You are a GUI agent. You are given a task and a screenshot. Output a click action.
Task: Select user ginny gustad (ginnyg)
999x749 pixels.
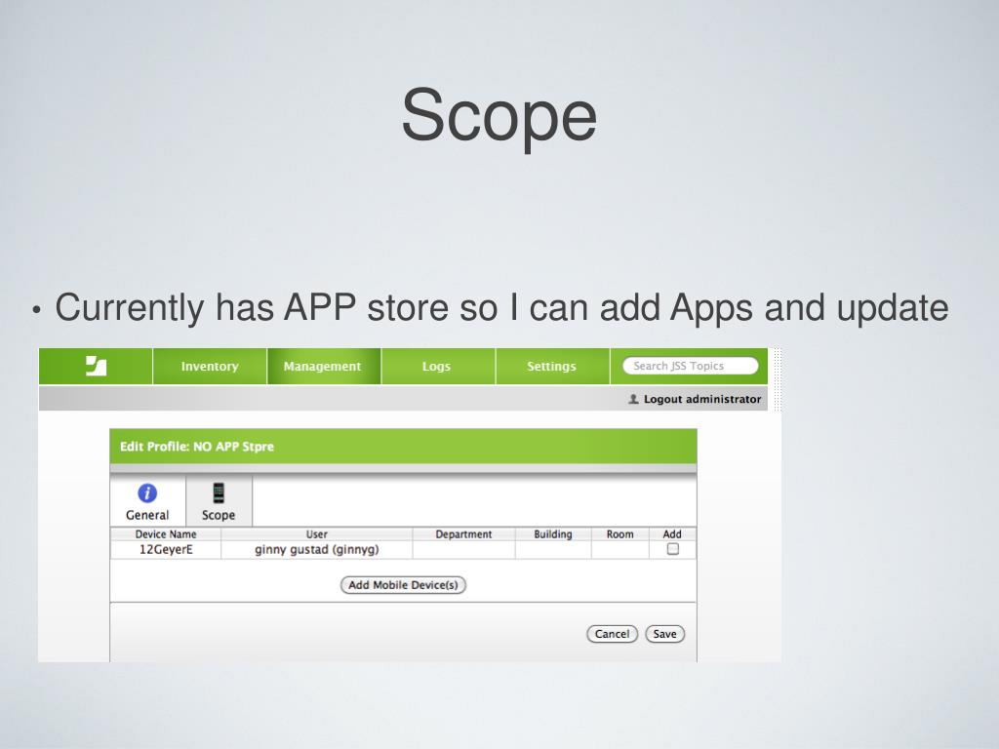(x=317, y=550)
